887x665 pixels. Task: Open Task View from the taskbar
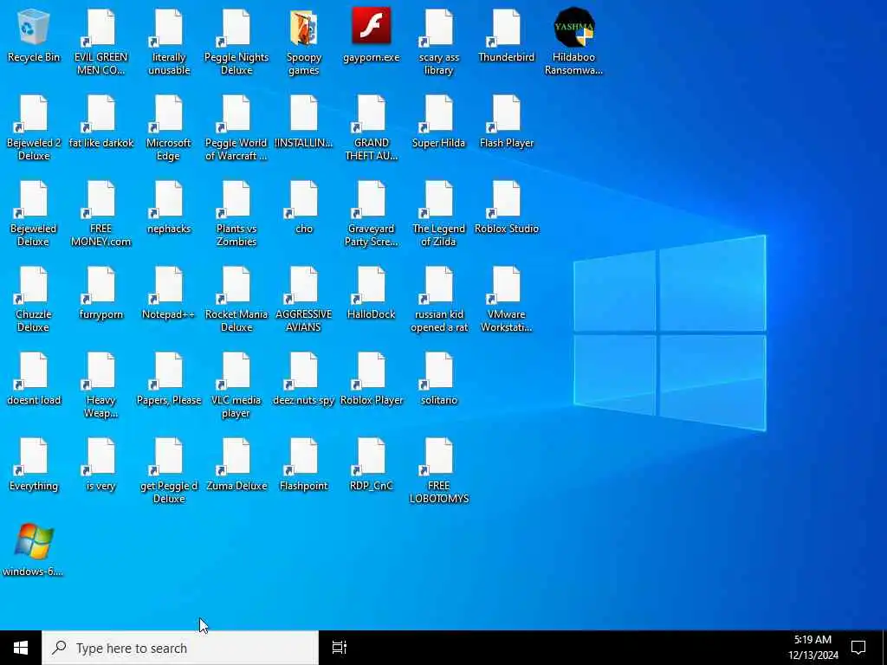[x=340, y=648]
